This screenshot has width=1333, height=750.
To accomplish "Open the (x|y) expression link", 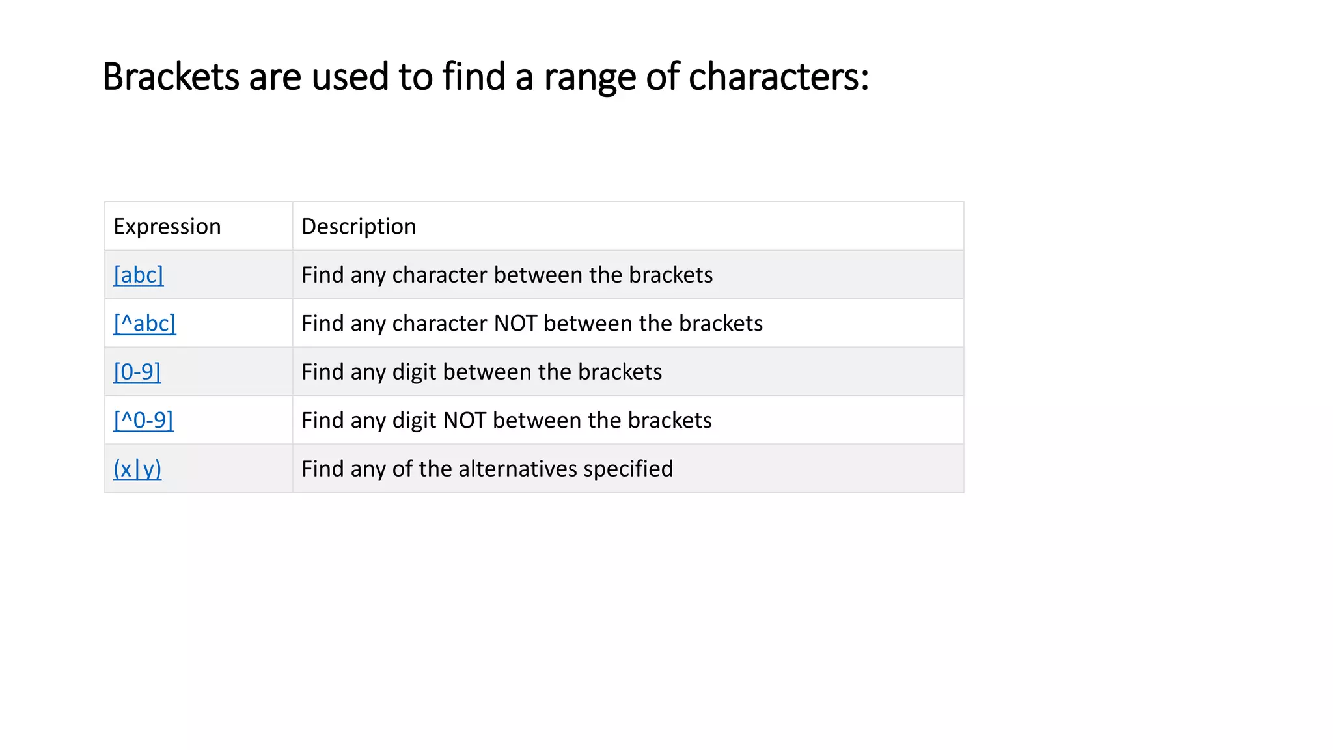I will click(x=137, y=469).
